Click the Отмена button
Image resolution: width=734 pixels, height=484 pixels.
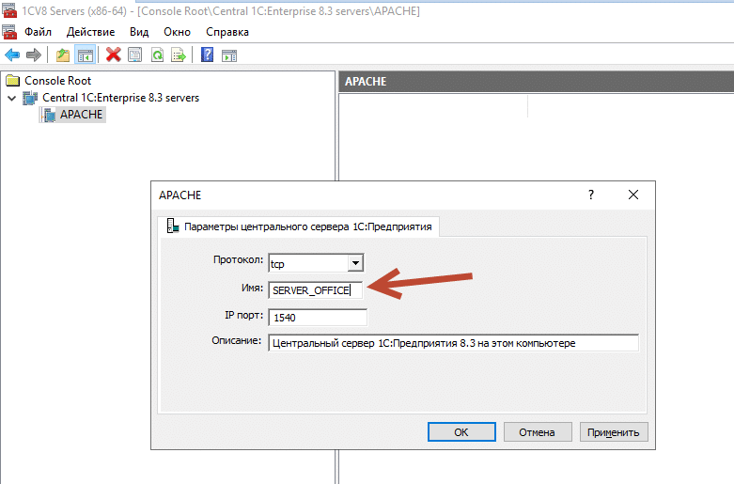(x=538, y=432)
